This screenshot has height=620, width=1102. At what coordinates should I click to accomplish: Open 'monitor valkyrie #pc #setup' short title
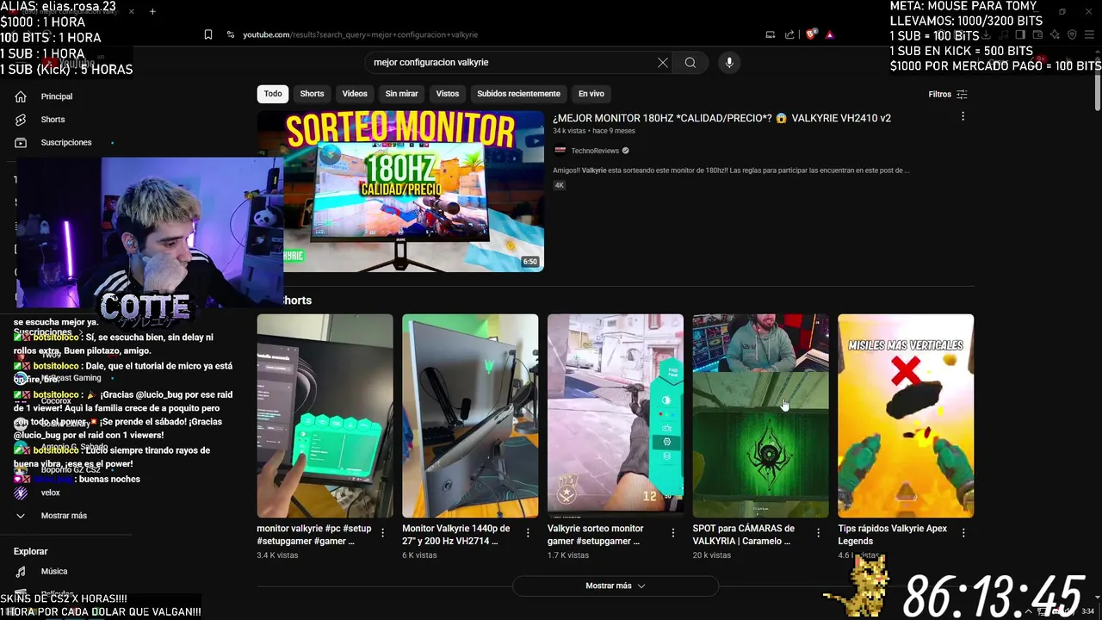coord(314,535)
